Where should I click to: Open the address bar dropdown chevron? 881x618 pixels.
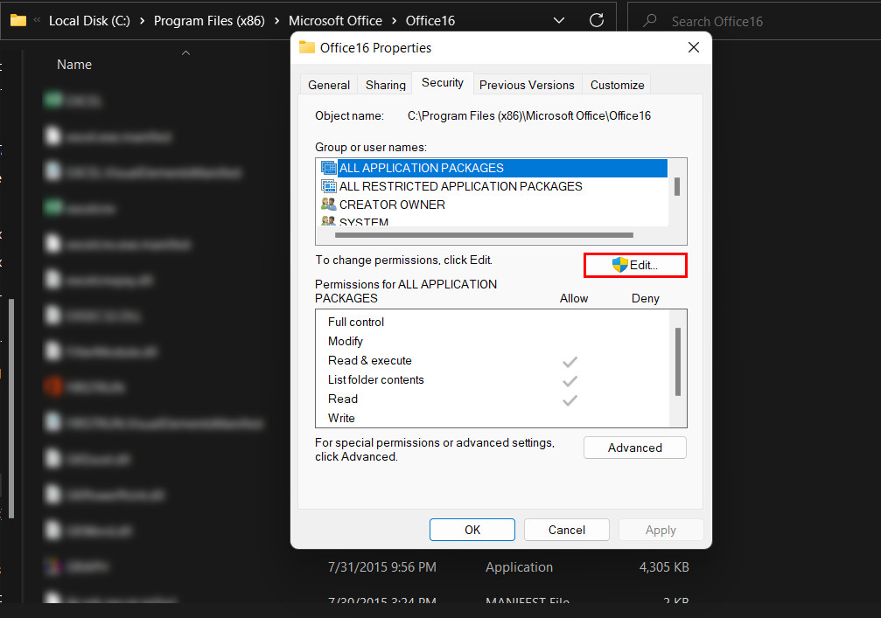[x=558, y=19]
